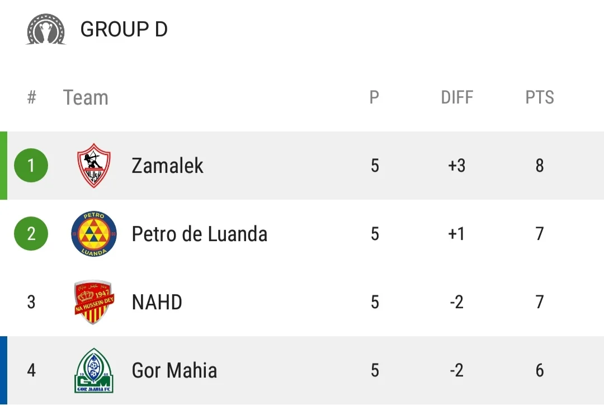Tap the Zamalek club crest

[x=94, y=166]
